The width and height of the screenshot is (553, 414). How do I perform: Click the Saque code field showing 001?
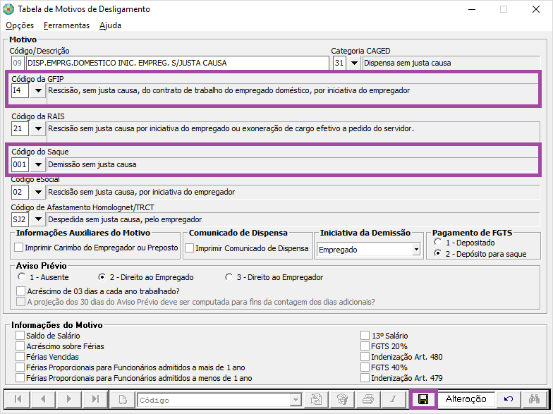[x=20, y=164]
